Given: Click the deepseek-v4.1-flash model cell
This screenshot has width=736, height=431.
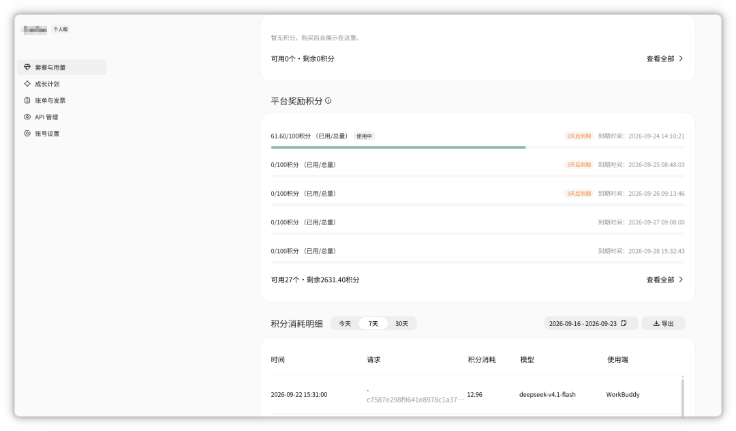Looking at the screenshot, I should [x=547, y=394].
